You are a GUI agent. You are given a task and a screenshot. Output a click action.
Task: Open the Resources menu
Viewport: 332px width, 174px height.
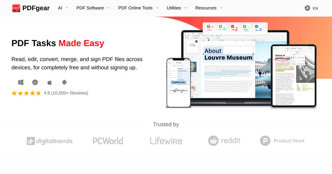[206, 8]
